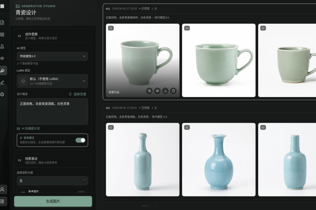Select bottle thumbnail 03 in batch #02
This screenshot has width=316, height=210.
(x=287, y=160)
